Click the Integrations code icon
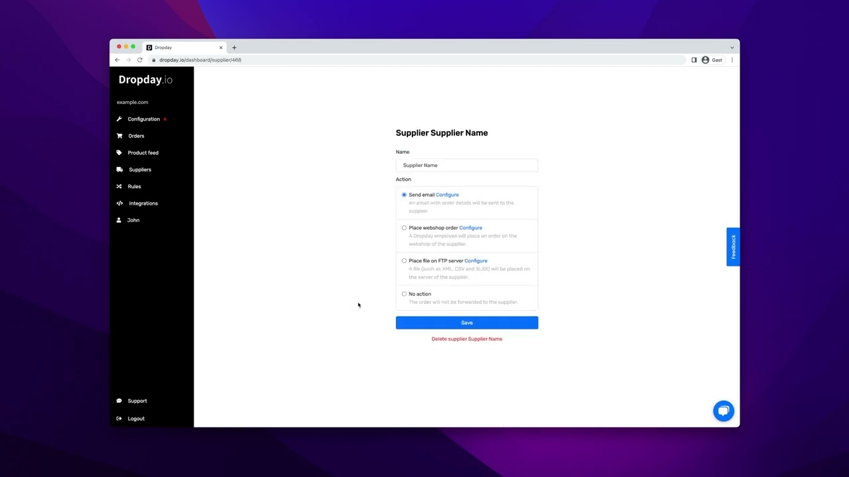The height and width of the screenshot is (477, 849). pyautogui.click(x=120, y=203)
